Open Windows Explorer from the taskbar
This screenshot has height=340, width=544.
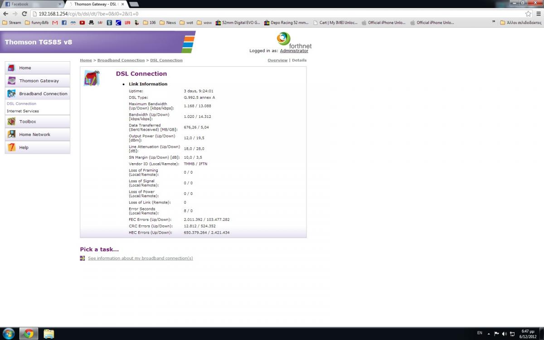49,334
